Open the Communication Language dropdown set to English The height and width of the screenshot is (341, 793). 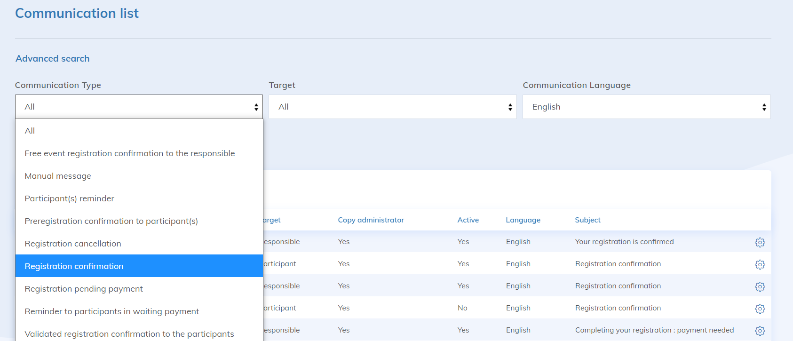click(646, 107)
